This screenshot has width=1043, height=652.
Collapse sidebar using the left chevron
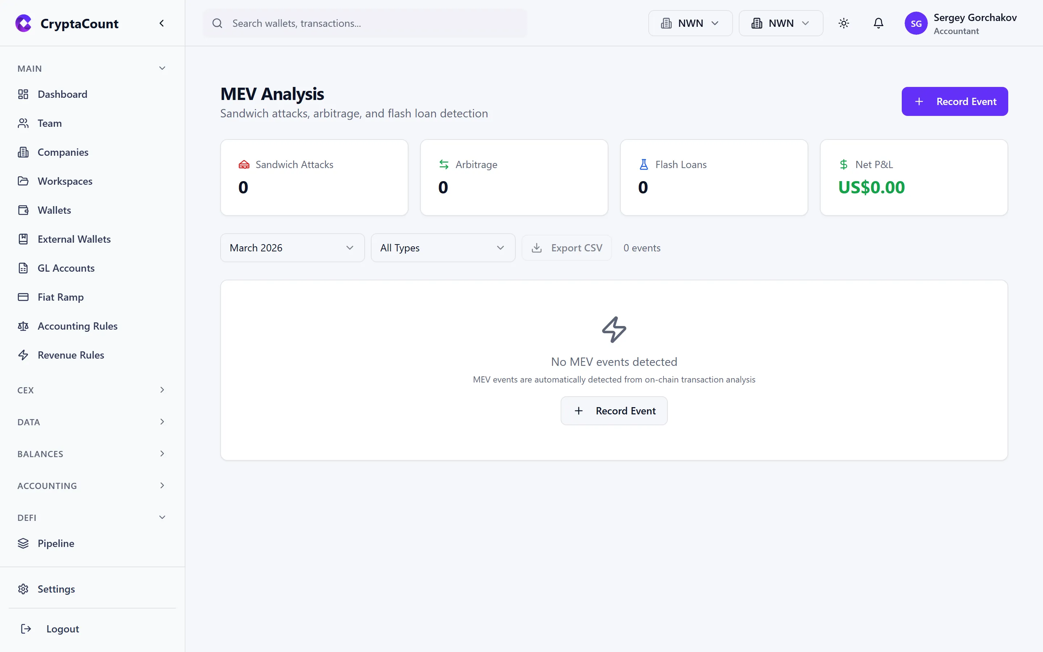[162, 23]
